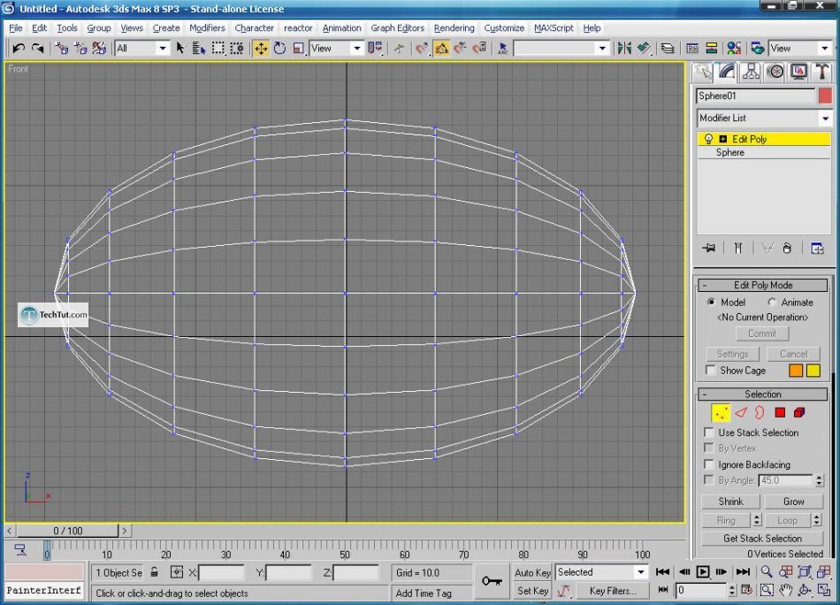Enable Ignore Backfacing checkbox

(709, 464)
